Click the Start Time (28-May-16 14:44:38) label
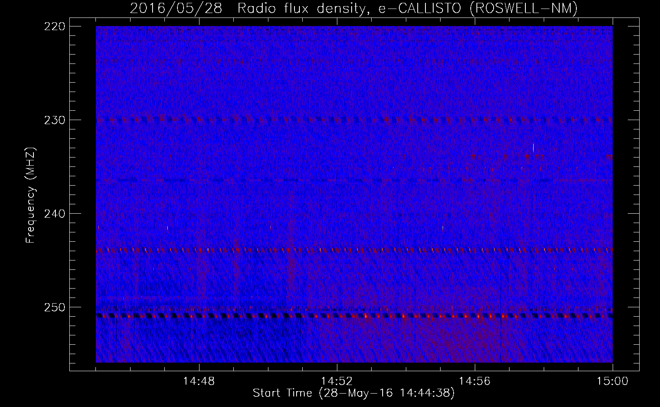The height and width of the screenshot is (407, 660). [354, 393]
